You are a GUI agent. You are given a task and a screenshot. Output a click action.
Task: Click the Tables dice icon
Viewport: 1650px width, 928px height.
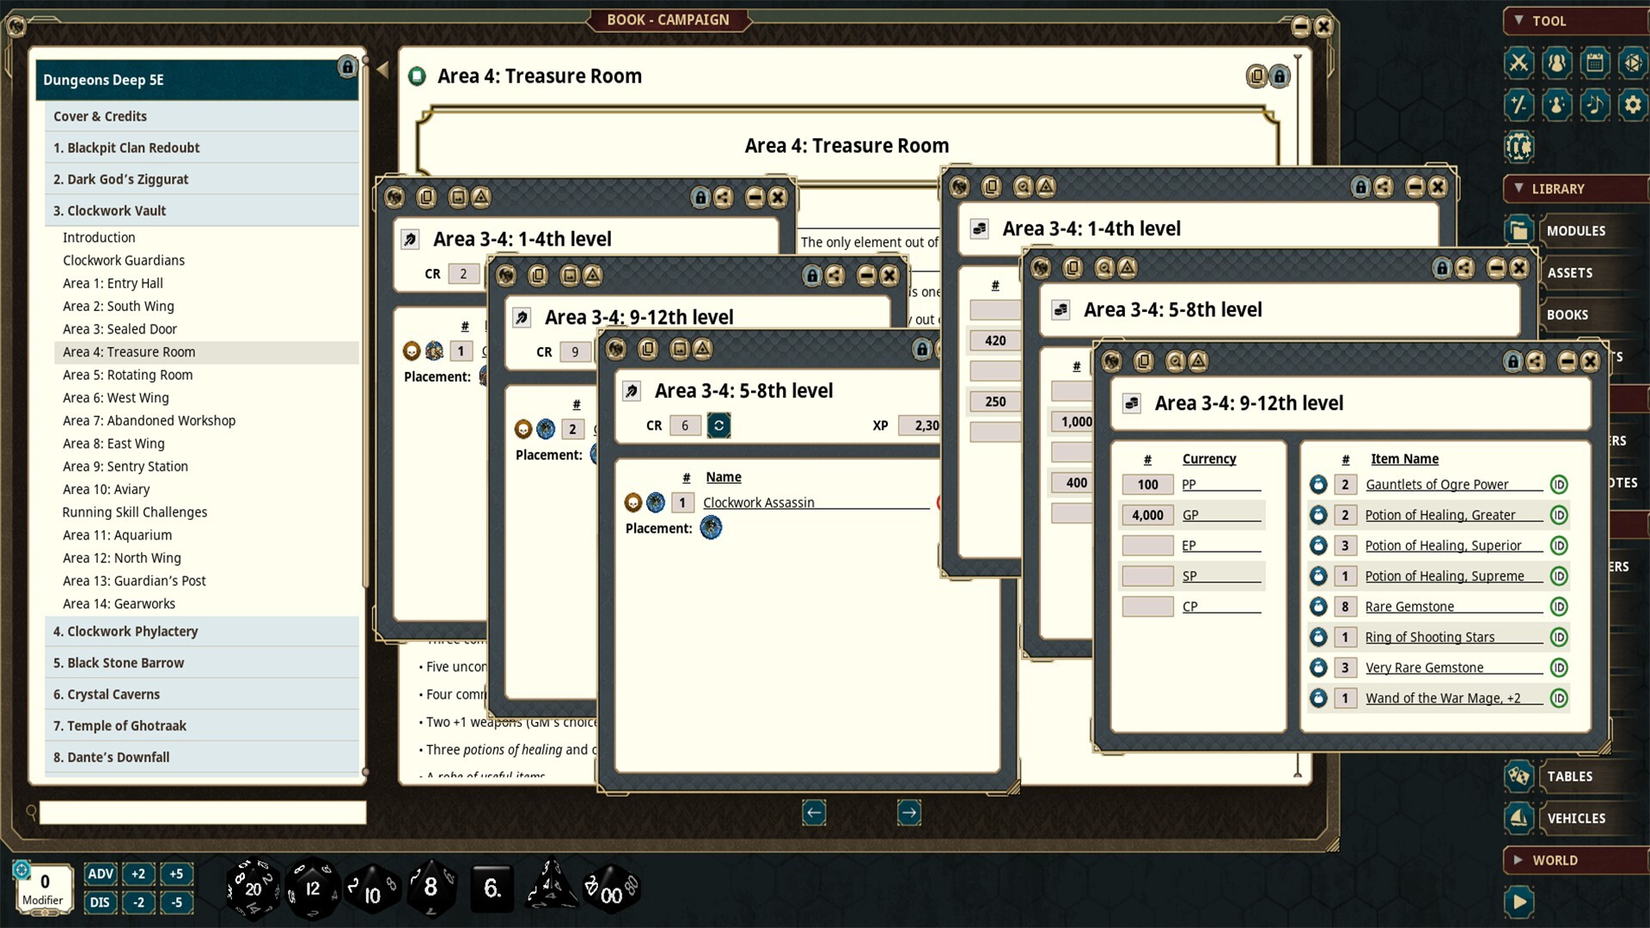click(x=1519, y=776)
